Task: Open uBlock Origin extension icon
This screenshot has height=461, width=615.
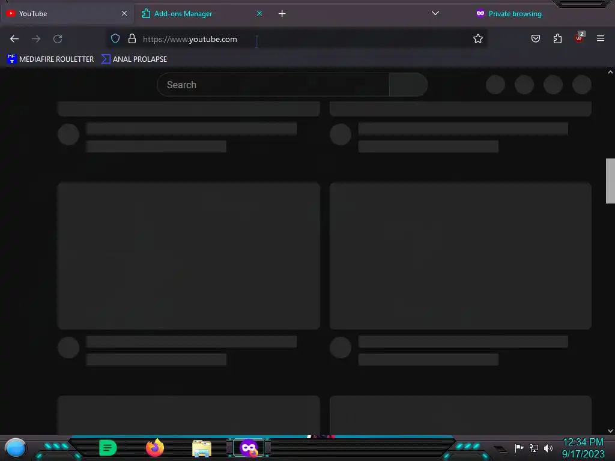Action: (x=580, y=38)
